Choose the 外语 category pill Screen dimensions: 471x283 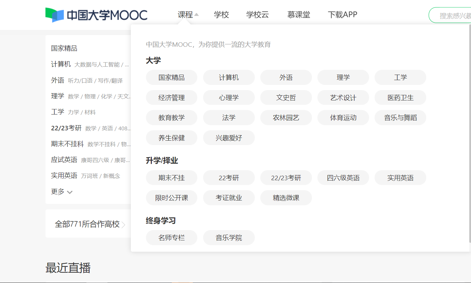286,78
